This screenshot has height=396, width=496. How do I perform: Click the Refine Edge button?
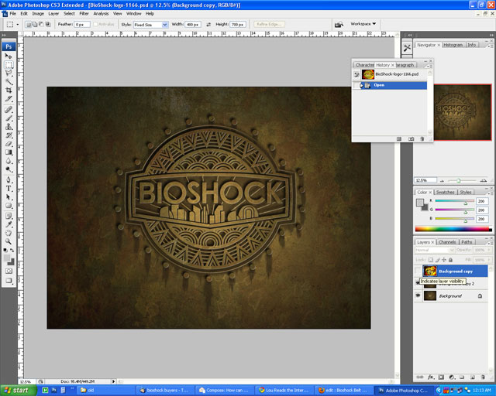pos(269,24)
